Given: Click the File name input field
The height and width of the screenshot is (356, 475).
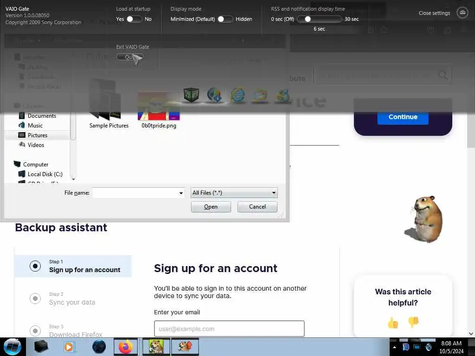Looking at the screenshot, I should click(x=135, y=193).
